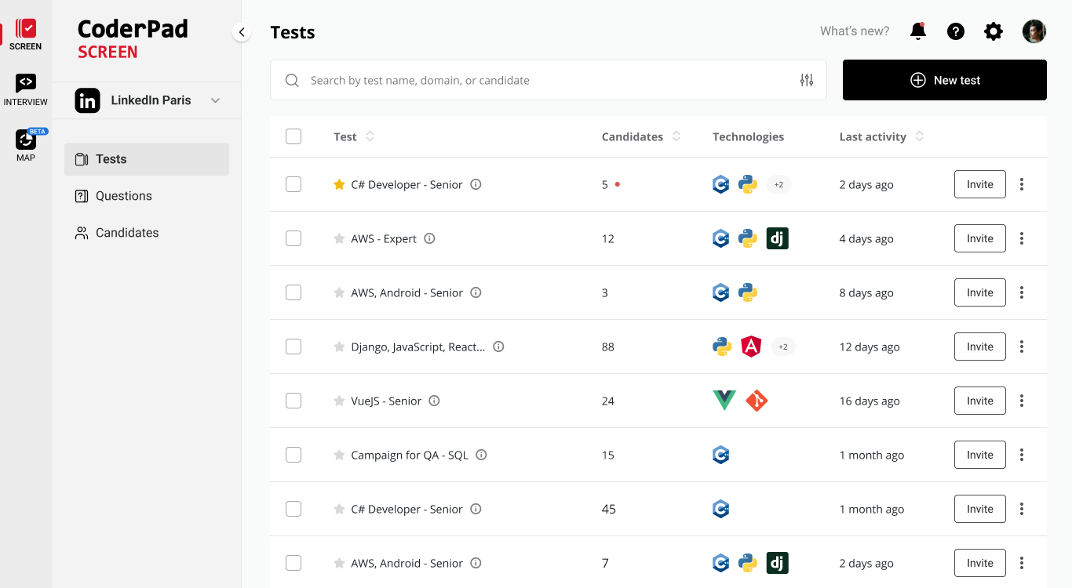Viewport: 1072px width, 588px height.
Task: Click the help question mark icon
Action: [x=955, y=31]
